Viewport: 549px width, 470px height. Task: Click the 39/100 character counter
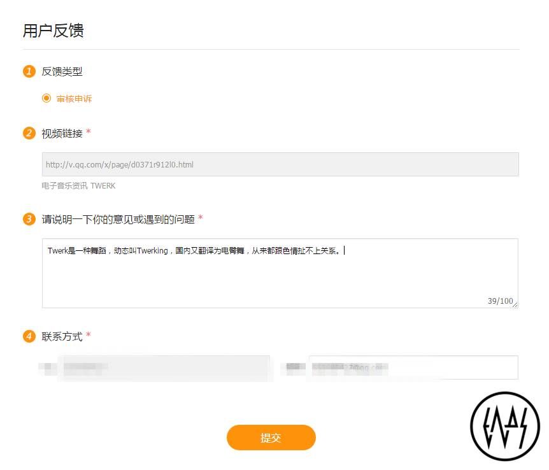pos(500,301)
